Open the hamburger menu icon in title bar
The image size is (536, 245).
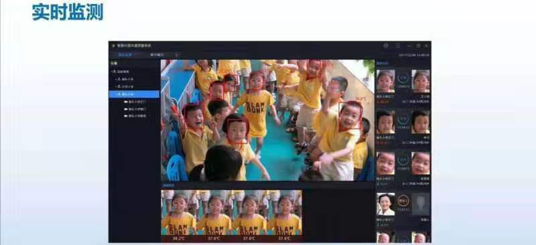pyautogui.click(x=398, y=46)
